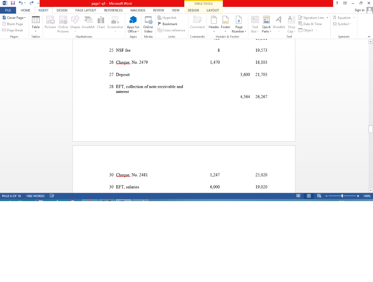Open Ribbon Display Options

pos(345,3)
